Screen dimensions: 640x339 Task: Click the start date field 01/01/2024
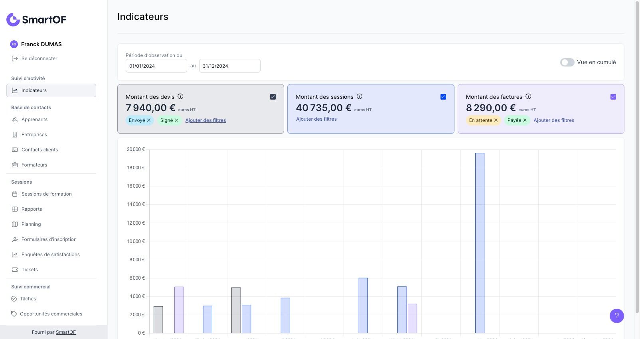156,66
